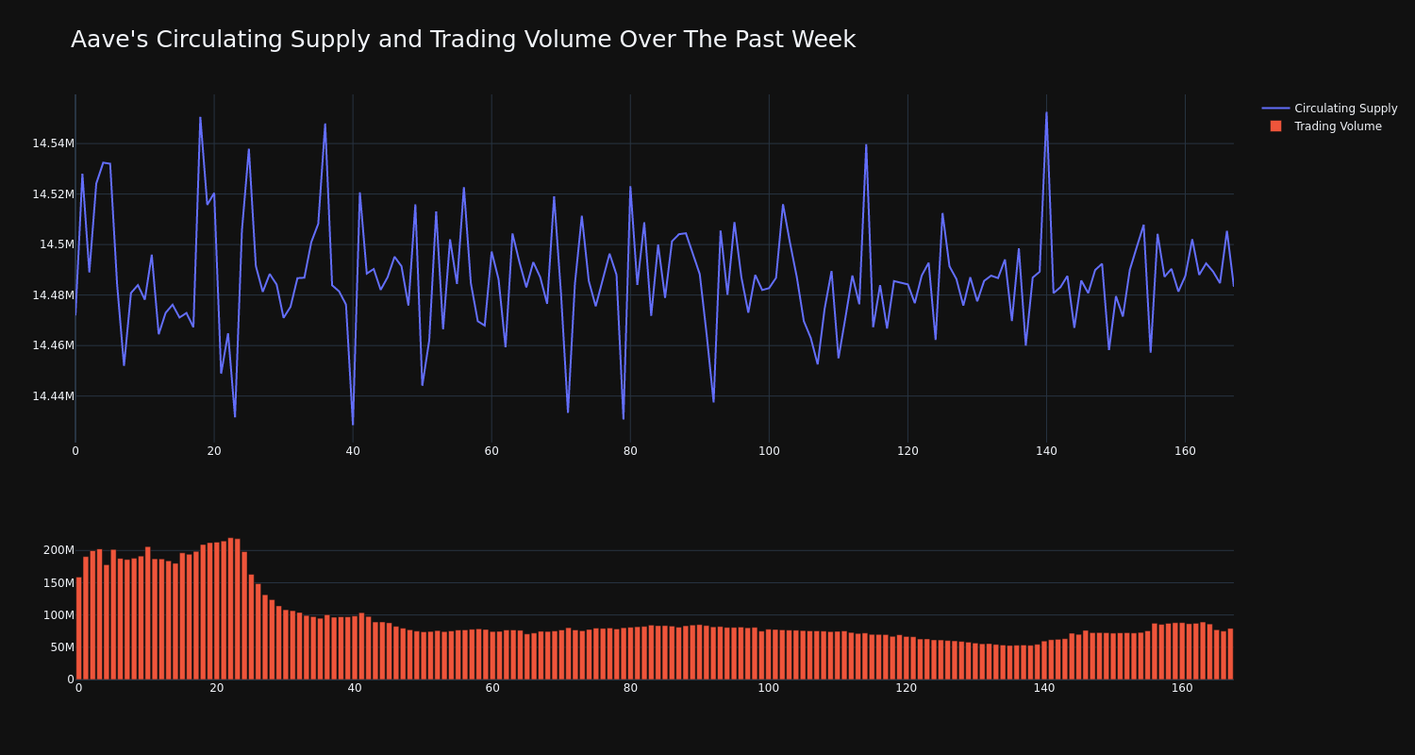This screenshot has width=1415, height=755.
Task: Click the 14.54M y-axis label
Action: (53, 143)
